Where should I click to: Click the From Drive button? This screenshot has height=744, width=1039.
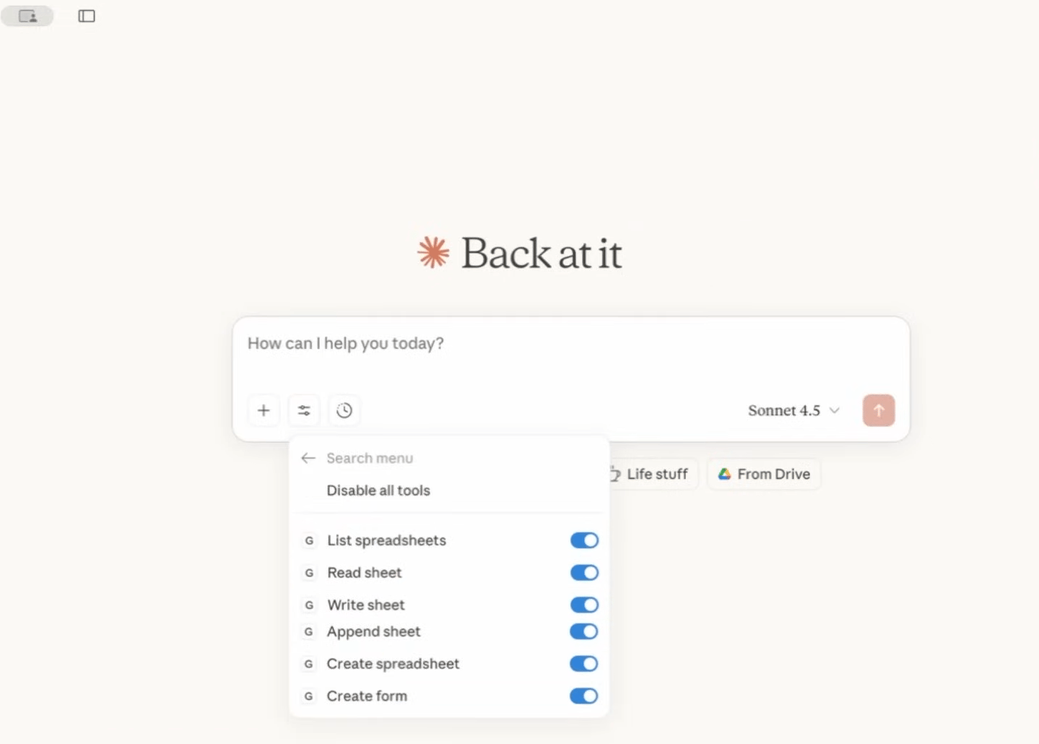tap(764, 474)
